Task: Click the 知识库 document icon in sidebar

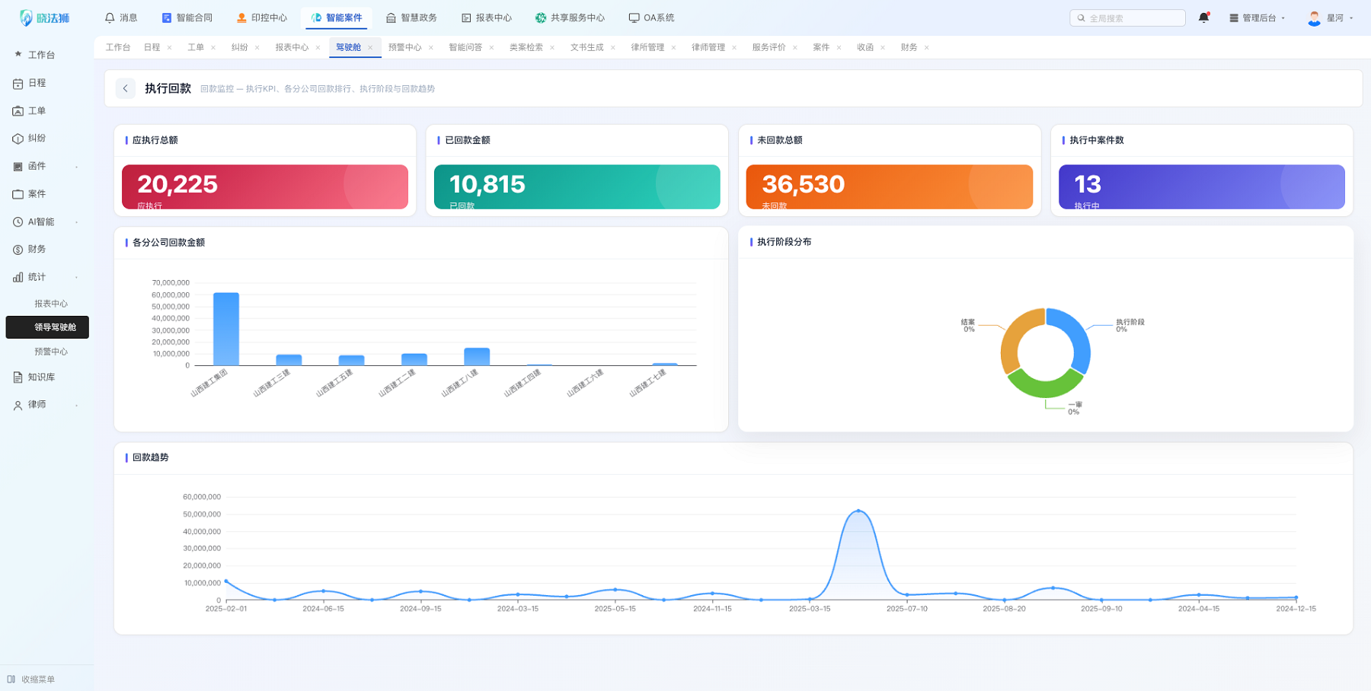Action: 18,377
